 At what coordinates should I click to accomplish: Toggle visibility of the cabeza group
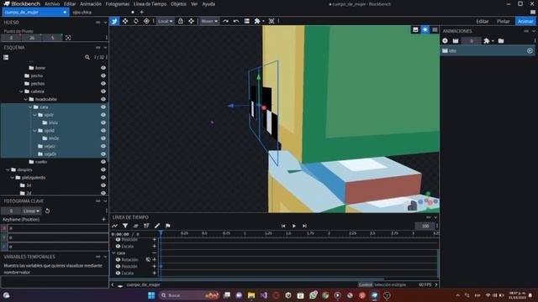point(103,91)
